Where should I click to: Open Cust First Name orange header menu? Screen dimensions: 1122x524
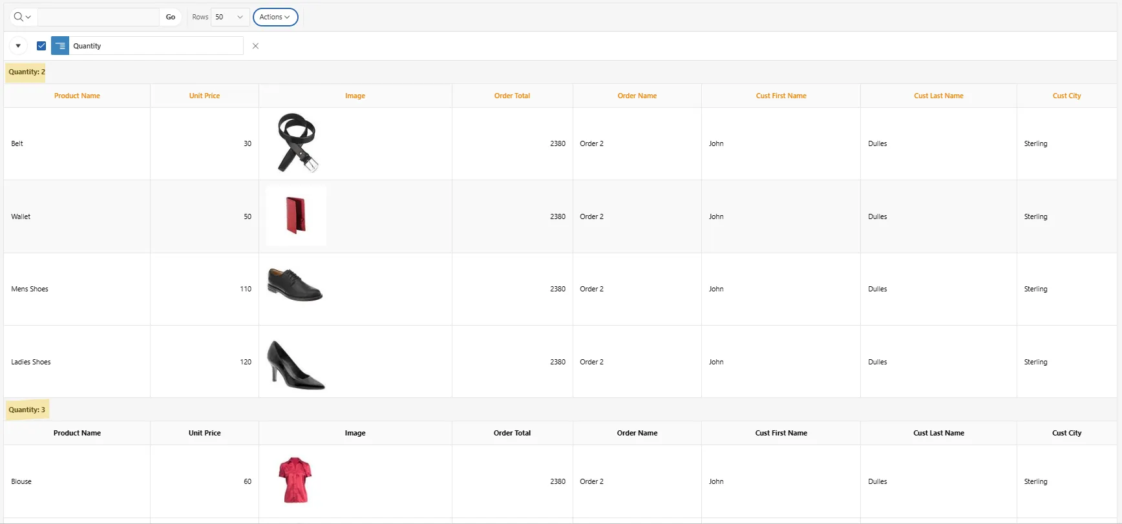[781, 96]
